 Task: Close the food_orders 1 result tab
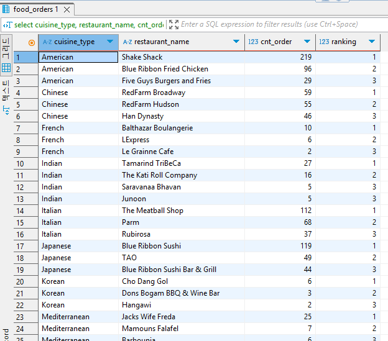point(67,10)
